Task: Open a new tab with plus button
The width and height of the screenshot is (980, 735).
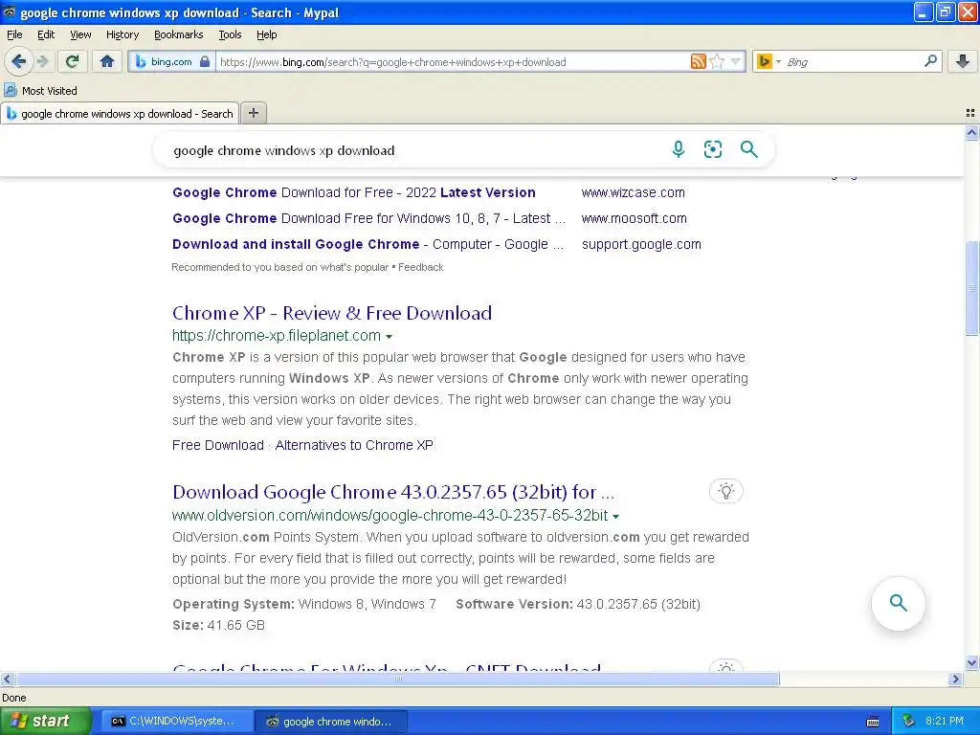Action: point(253,113)
